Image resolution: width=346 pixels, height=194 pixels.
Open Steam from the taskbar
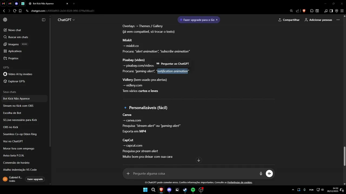coord(185,190)
